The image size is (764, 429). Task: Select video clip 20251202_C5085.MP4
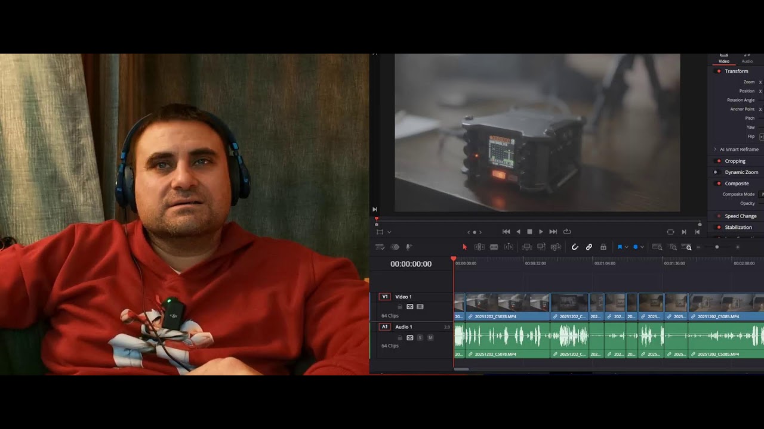tap(726, 306)
